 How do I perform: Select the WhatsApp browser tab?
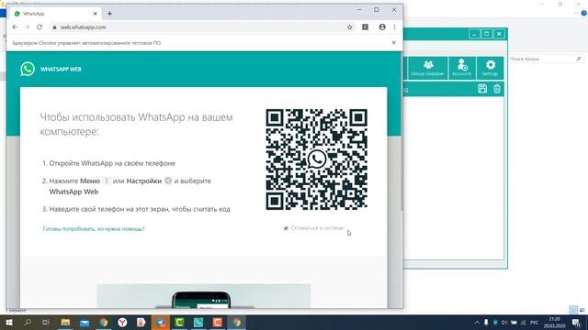pos(54,14)
